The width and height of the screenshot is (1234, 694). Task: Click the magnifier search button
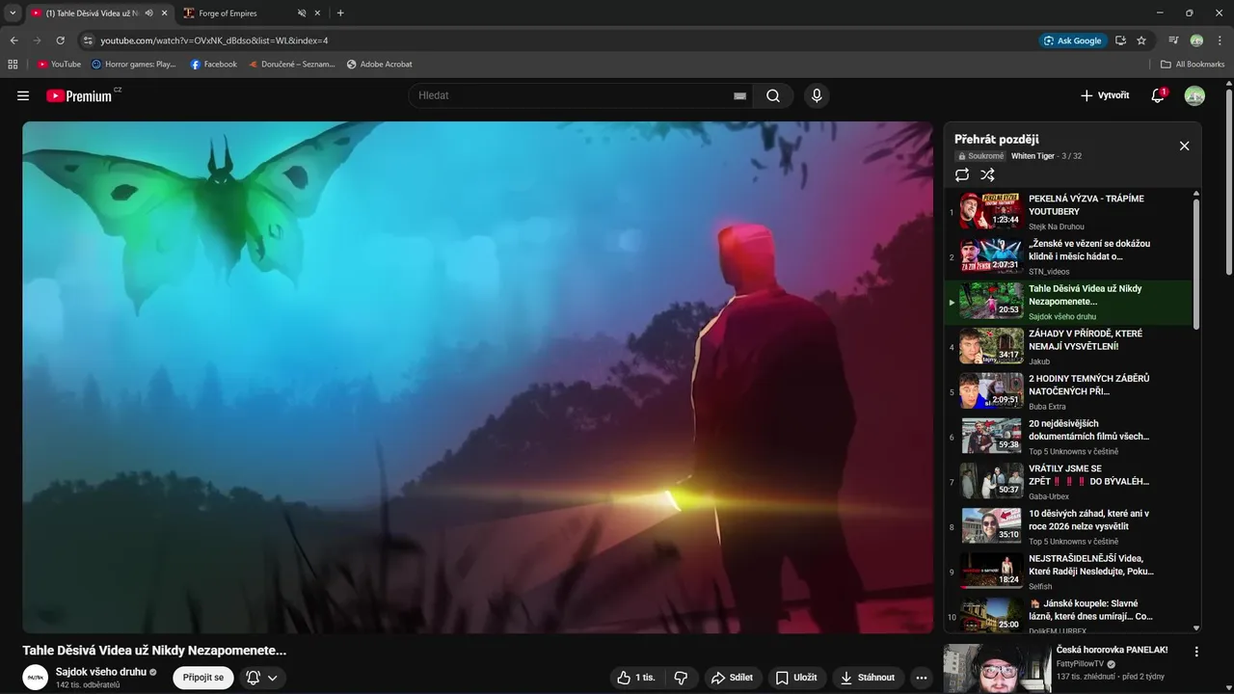point(773,95)
